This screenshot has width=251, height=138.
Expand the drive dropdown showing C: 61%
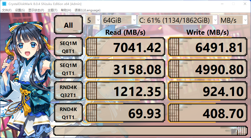point(178,20)
